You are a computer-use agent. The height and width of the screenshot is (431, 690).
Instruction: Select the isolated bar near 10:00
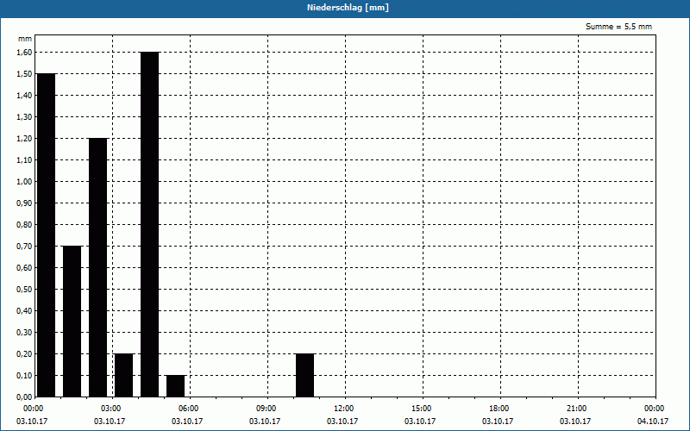[x=305, y=375]
